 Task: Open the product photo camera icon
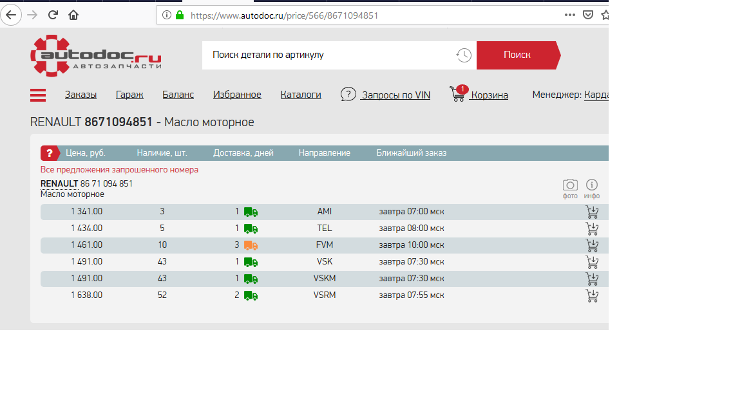(570, 185)
